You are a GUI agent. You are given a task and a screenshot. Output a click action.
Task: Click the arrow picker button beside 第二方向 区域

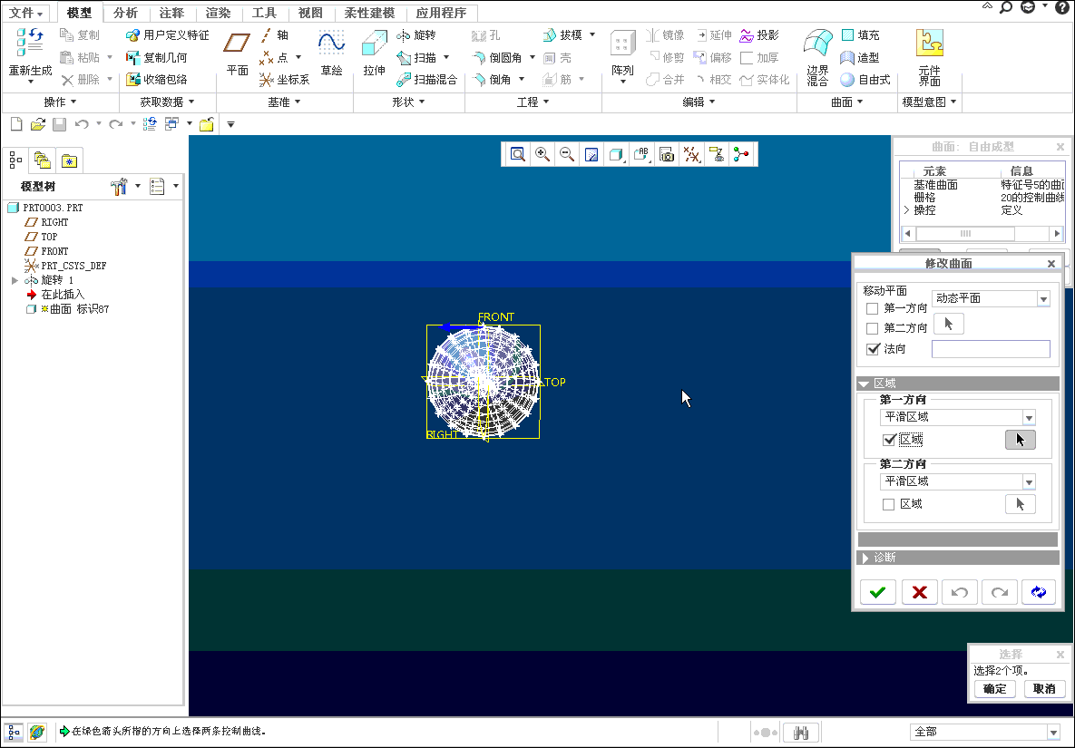pyautogui.click(x=1021, y=504)
